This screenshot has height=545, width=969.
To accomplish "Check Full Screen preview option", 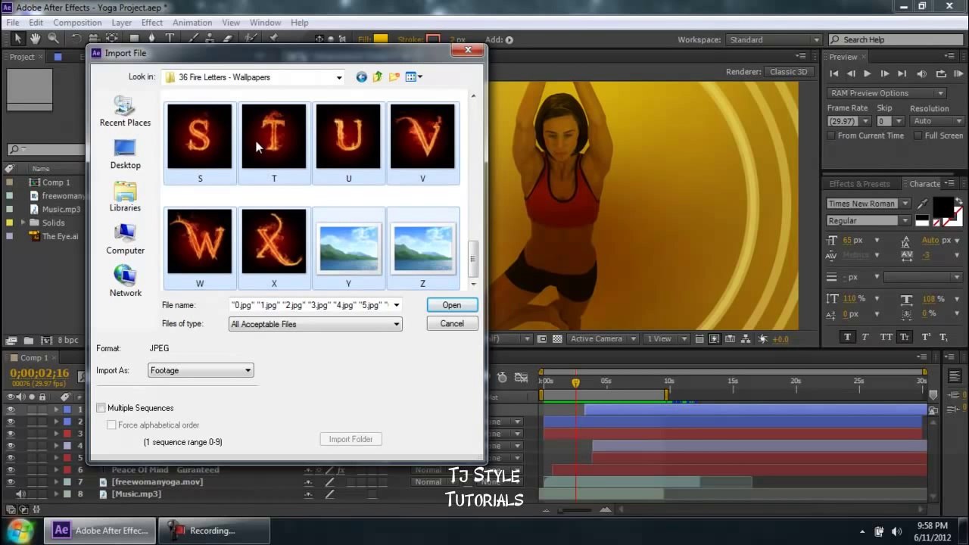I will click(x=918, y=135).
